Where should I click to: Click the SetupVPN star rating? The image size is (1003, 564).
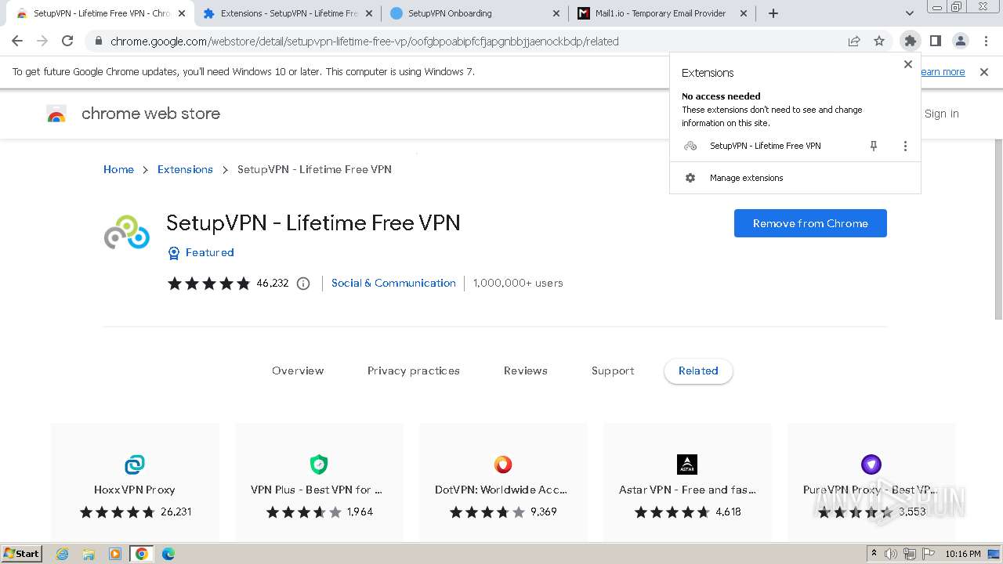tap(208, 284)
